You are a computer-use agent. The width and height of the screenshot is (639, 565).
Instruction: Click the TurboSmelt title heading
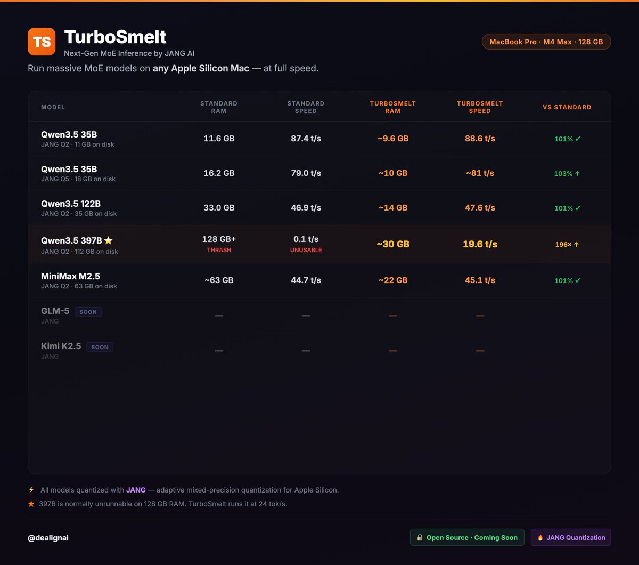(x=116, y=37)
